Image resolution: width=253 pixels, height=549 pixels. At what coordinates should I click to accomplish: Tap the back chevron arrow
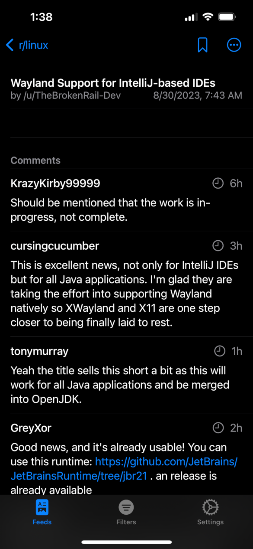click(x=10, y=45)
